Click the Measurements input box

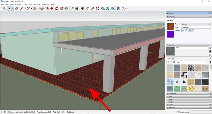click(x=201, y=112)
